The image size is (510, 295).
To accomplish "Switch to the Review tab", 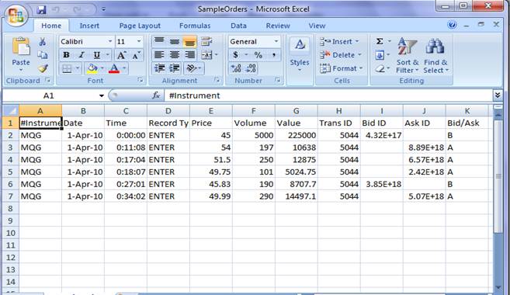I will pyautogui.click(x=278, y=26).
